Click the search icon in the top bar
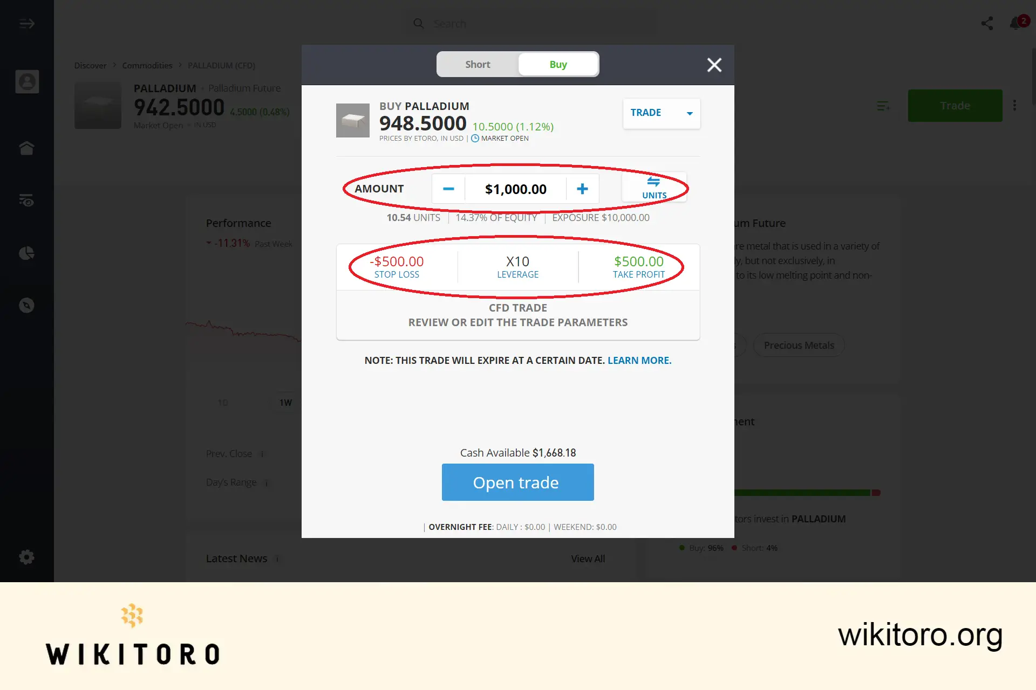Screen dimensions: 1036x690 (419, 23)
